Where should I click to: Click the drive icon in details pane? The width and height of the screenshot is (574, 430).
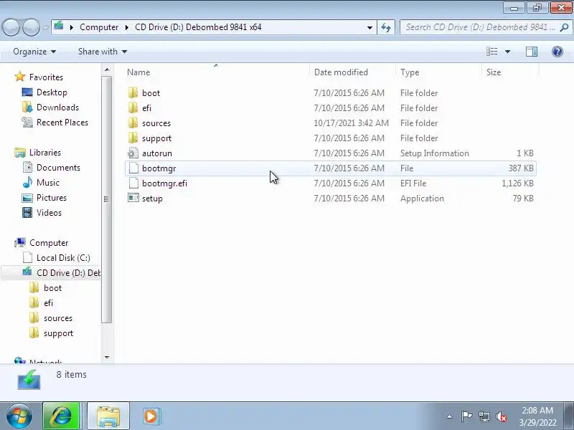[29, 380]
